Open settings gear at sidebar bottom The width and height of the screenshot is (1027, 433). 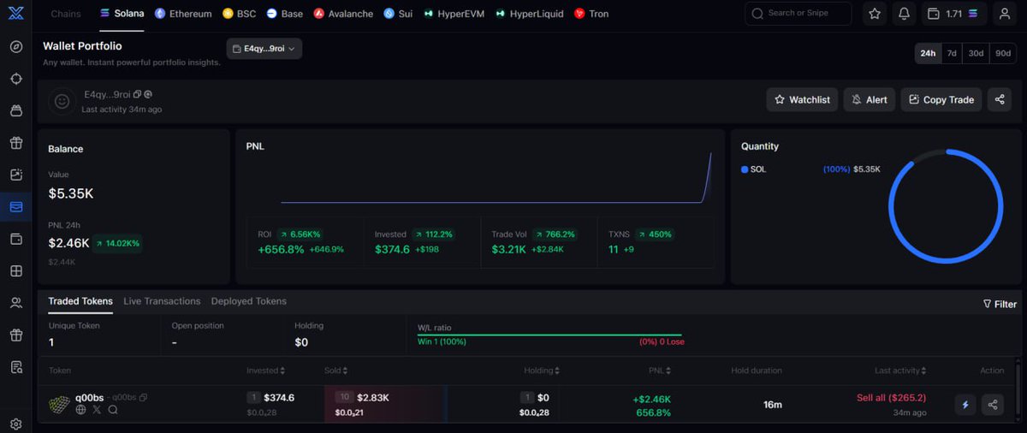16,424
